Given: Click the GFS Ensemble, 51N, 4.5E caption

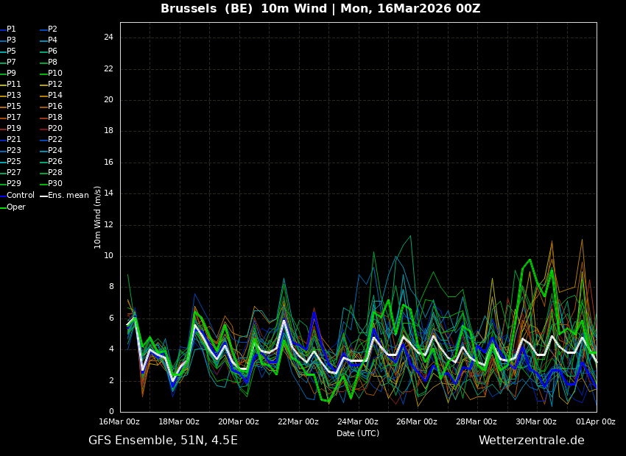Looking at the screenshot, I should [x=163, y=441].
